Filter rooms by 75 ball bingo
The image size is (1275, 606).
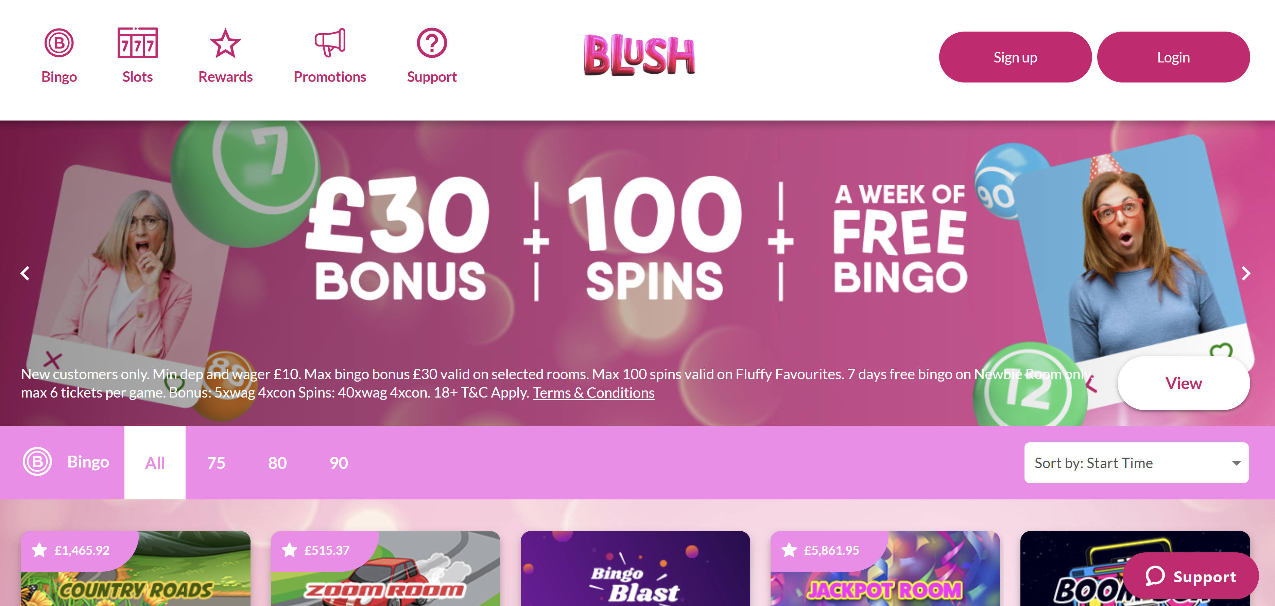point(216,463)
